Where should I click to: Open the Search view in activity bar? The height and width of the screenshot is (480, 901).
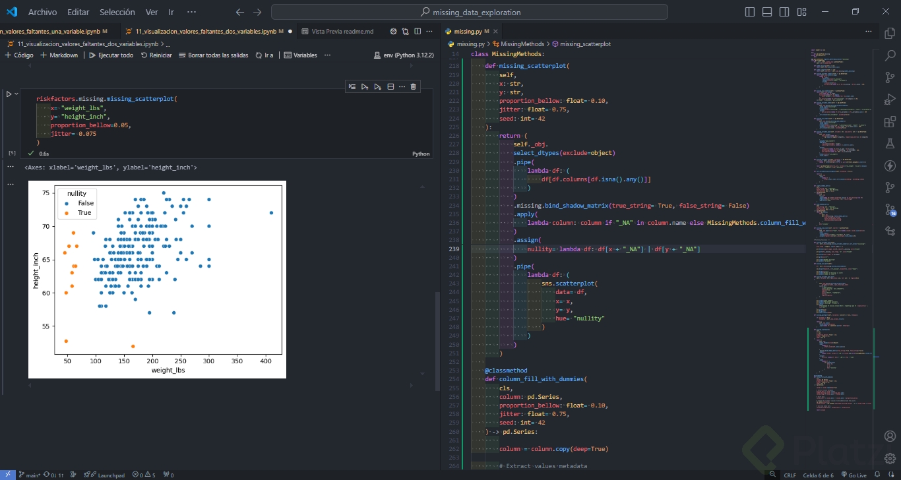890,55
